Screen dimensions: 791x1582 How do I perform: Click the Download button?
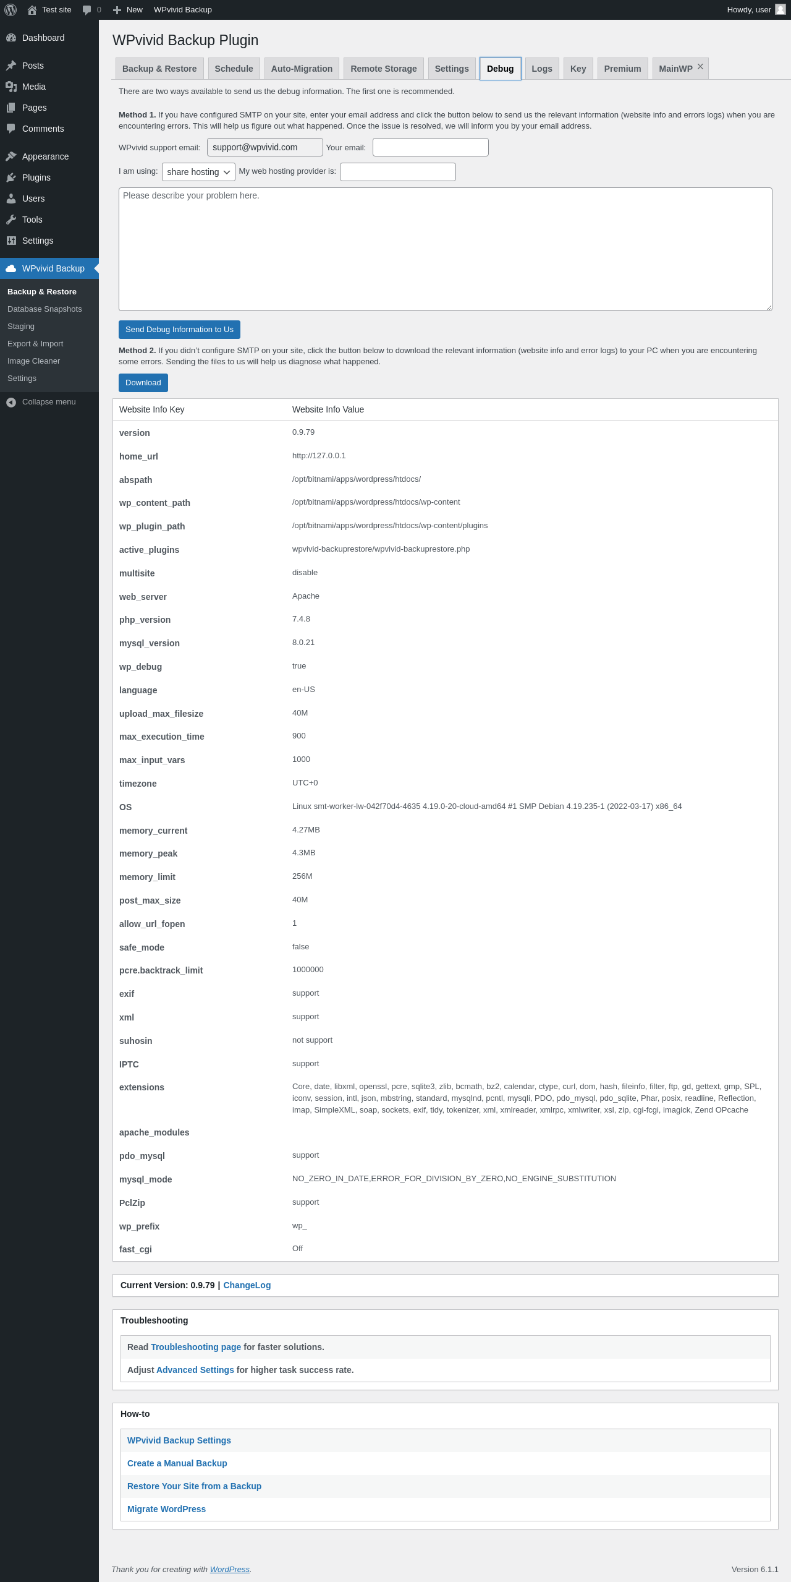tap(143, 383)
